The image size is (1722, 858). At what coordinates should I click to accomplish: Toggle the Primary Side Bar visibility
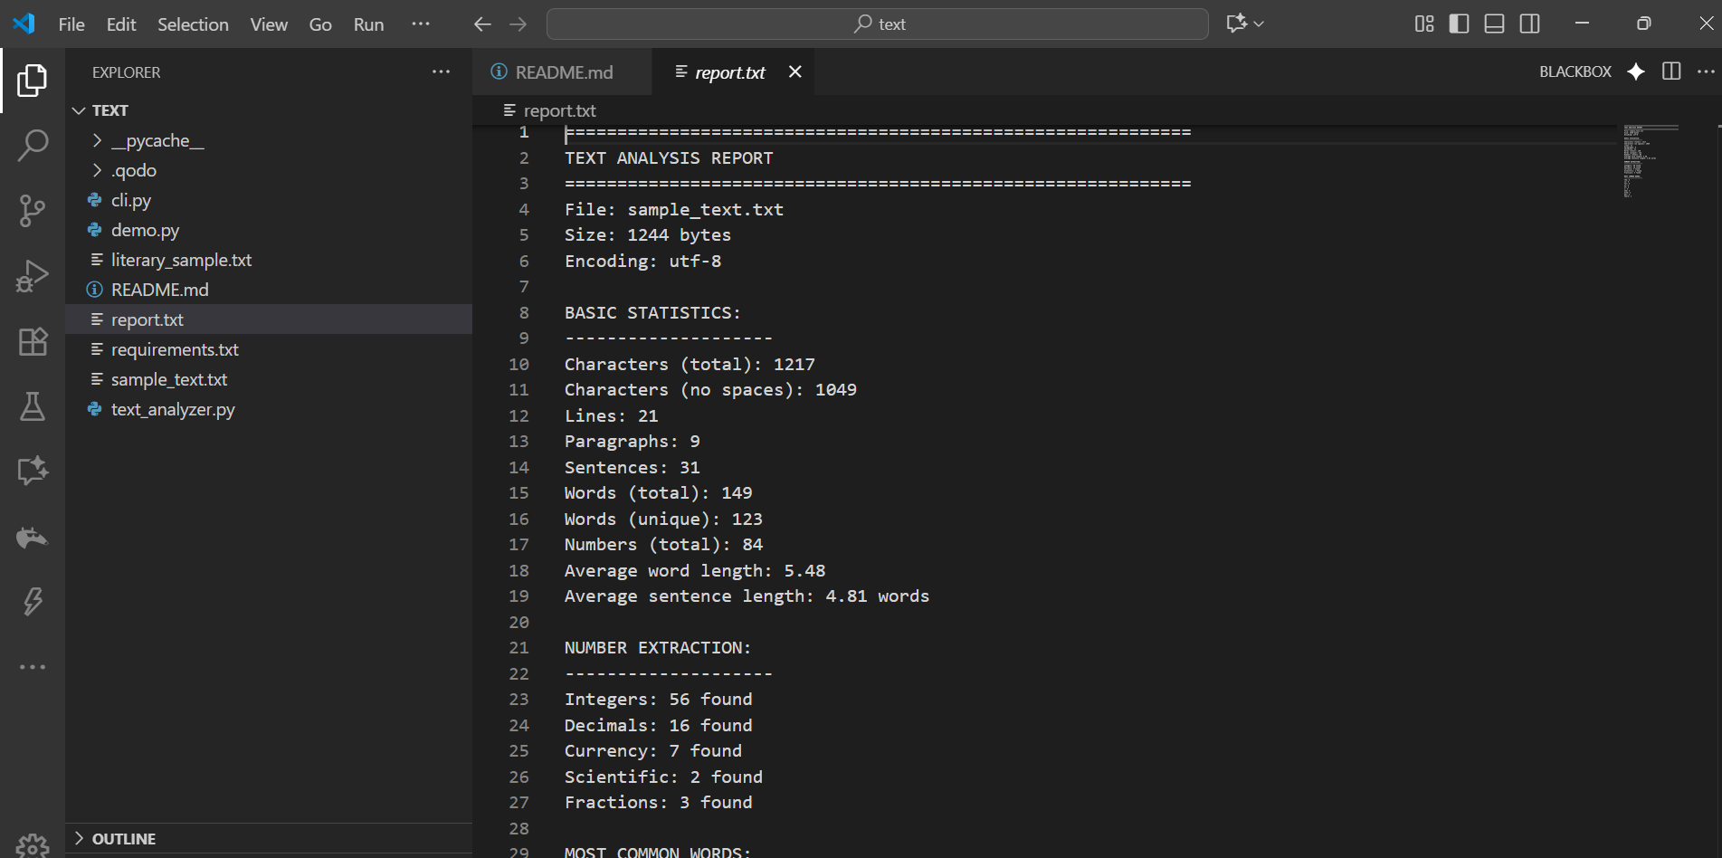(1458, 24)
